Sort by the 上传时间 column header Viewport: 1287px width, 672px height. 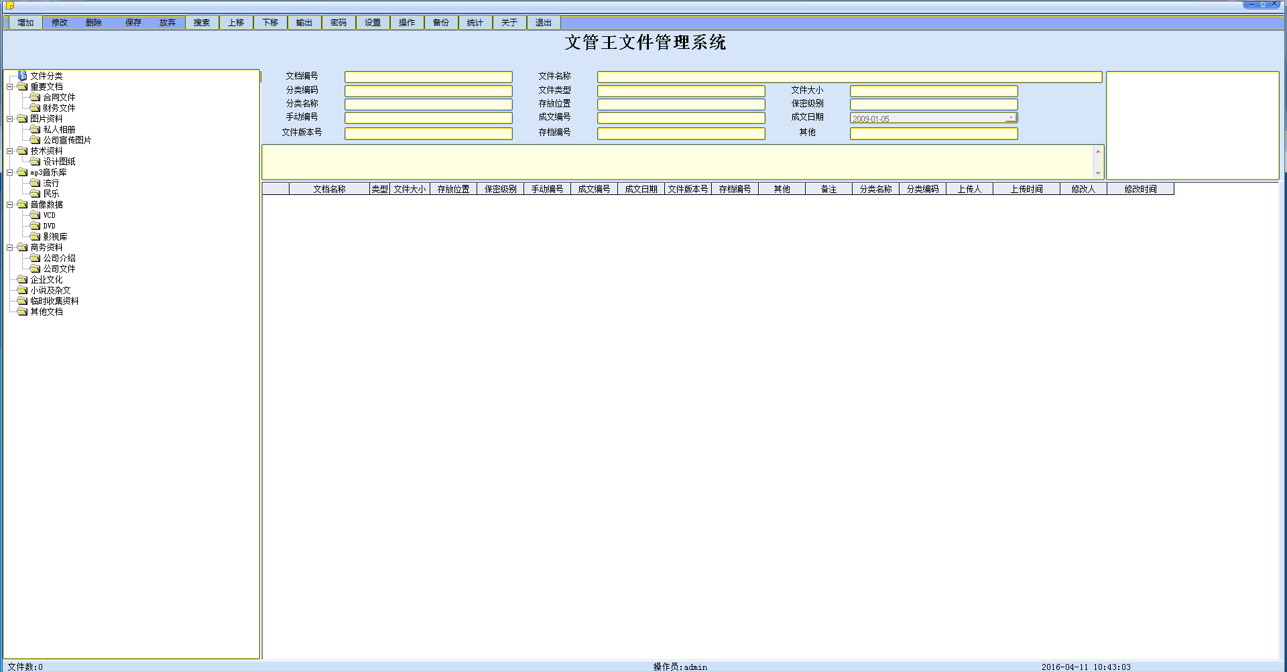(x=1026, y=189)
